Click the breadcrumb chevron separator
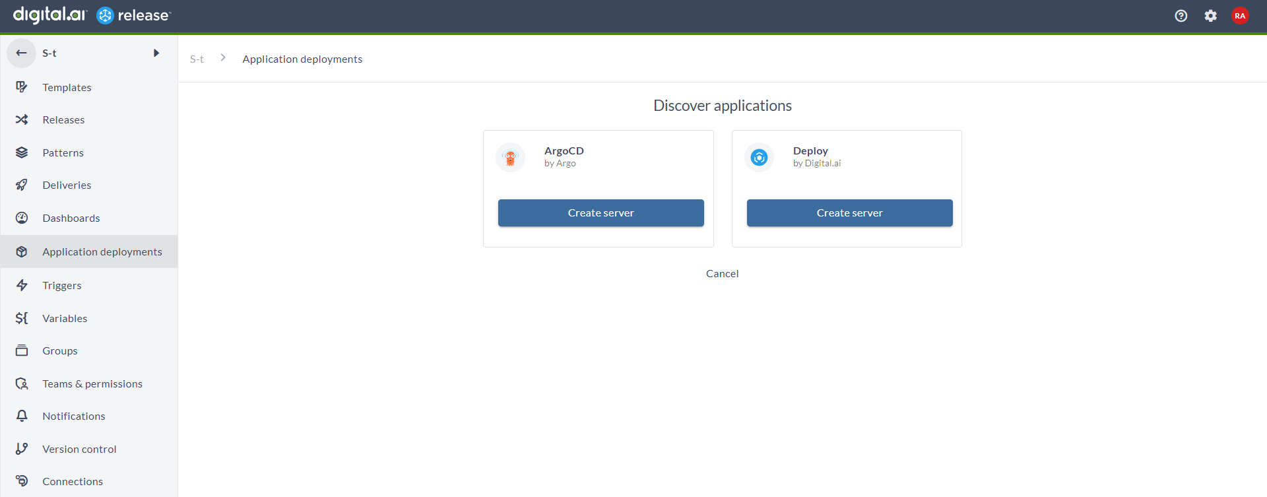This screenshot has height=497, width=1267. pyautogui.click(x=223, y=58)
